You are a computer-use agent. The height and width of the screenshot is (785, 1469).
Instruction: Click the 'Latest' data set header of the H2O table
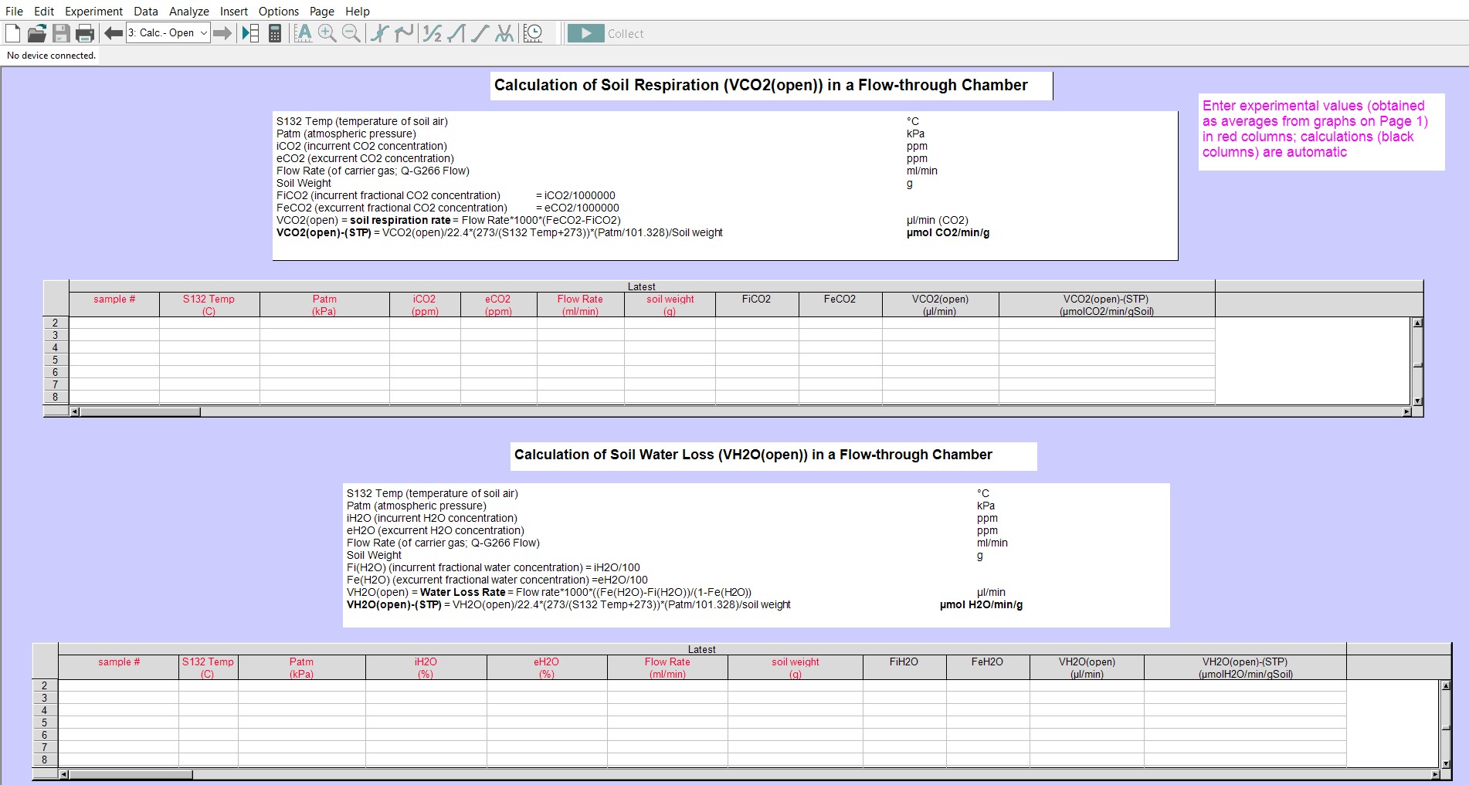point(702,649)
